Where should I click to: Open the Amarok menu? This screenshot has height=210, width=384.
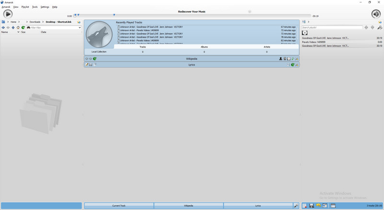click(x=6, y=7)
